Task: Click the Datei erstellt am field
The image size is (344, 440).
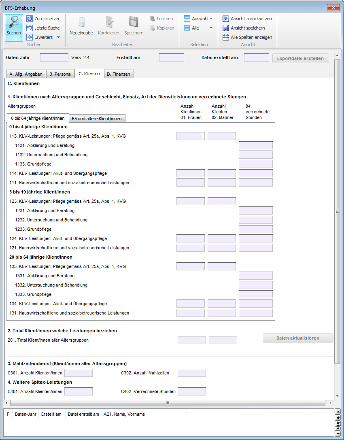Action: [x=257, y=57]
